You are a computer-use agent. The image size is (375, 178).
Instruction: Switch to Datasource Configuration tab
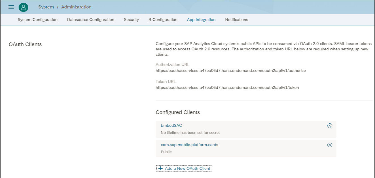[91, 20]
